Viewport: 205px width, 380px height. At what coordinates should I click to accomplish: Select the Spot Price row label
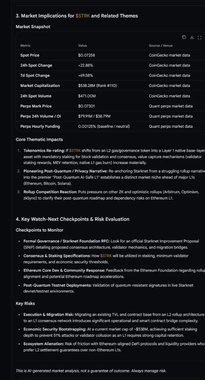(x=30, y=55)
